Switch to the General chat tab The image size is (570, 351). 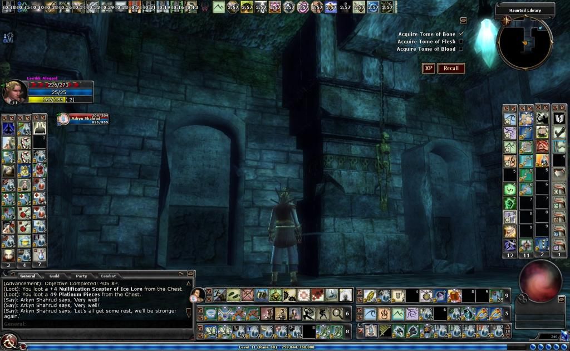[28, 276]
